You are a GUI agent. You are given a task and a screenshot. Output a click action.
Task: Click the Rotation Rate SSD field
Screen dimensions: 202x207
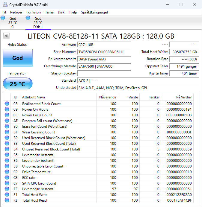pyautogui.click(x=184, y=59)
